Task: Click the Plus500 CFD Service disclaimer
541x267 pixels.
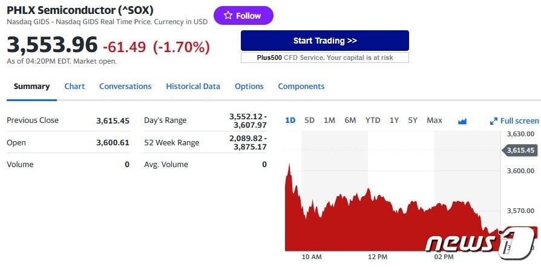Action: 325,58
